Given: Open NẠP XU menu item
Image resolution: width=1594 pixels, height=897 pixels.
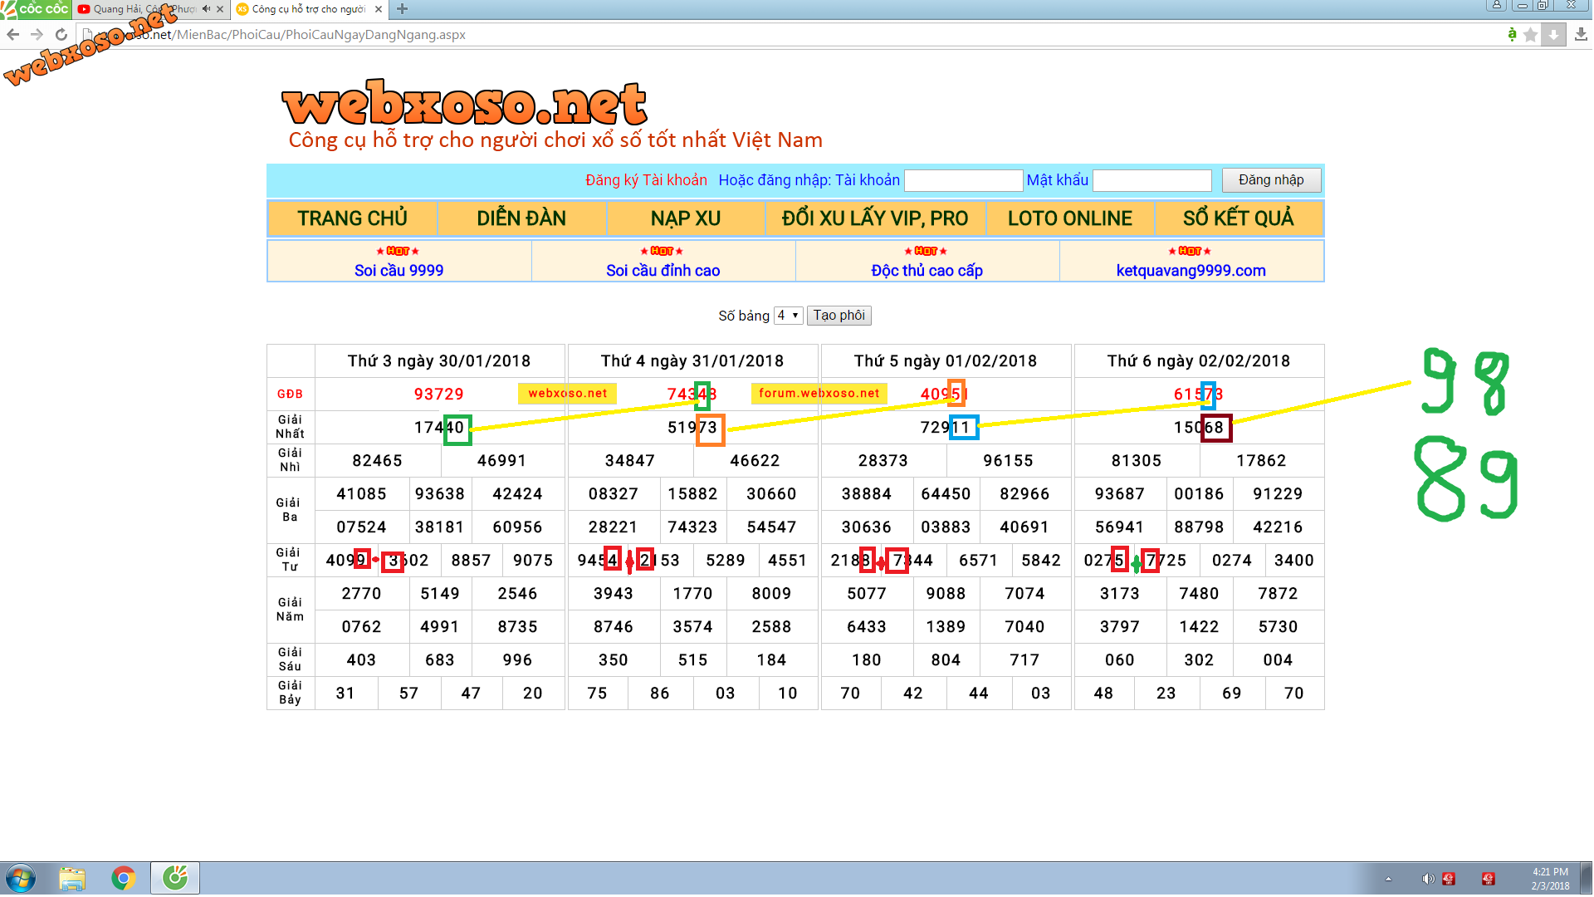Looking at the screenshot, I should [686, 218].
